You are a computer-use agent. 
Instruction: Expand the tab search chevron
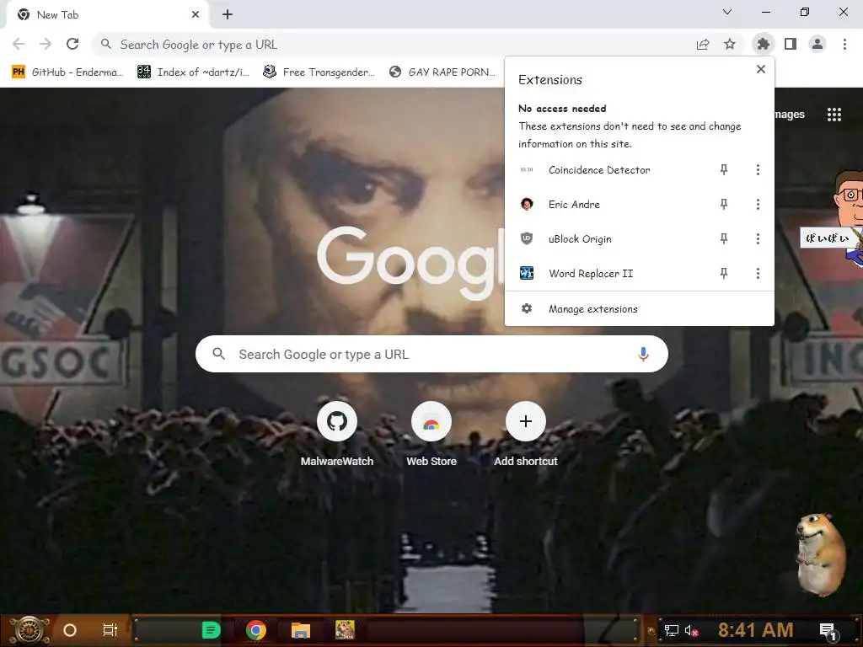click(727, 12)
